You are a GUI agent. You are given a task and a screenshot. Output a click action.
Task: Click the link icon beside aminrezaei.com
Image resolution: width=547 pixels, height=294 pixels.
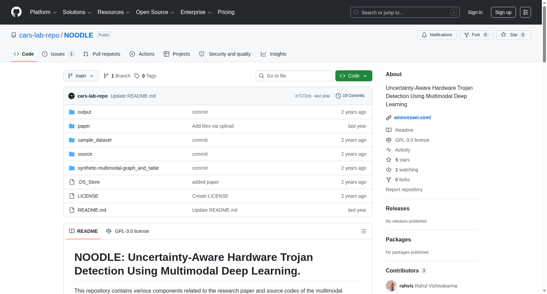(389, 118)
